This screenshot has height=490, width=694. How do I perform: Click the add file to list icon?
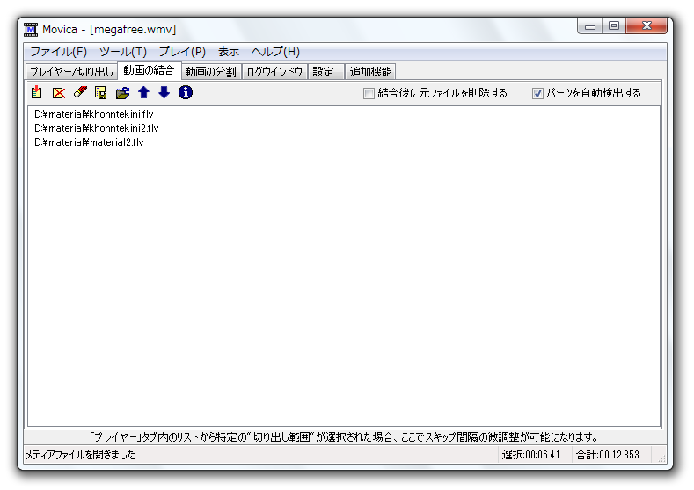point(37,92)
